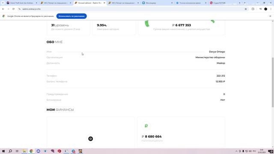
Task: Click the 9.95ч. played today value
Action: click(x=102, y=25)
